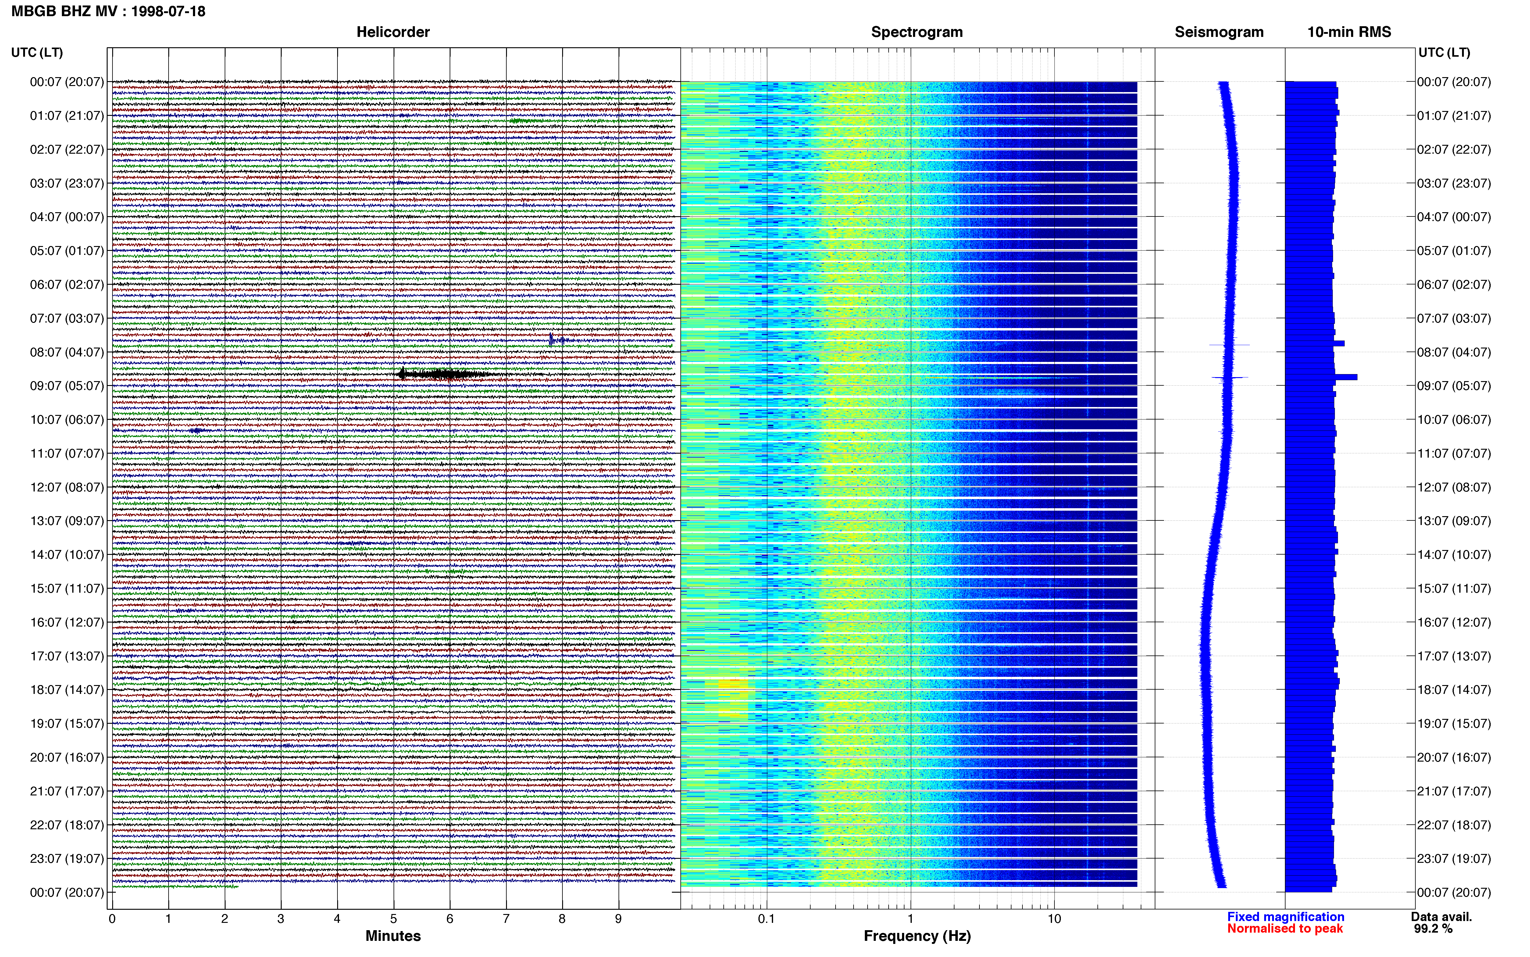Click the 'Data avail.' label

1441,916
